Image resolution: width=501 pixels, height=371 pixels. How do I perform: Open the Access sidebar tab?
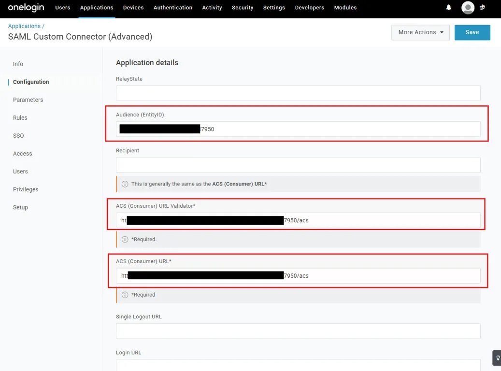[22, 154]
